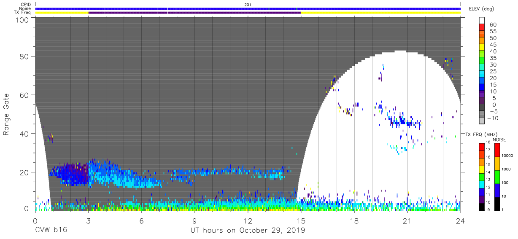
Task: Click the 21 hour tick label
Action: tap(407, 220)
